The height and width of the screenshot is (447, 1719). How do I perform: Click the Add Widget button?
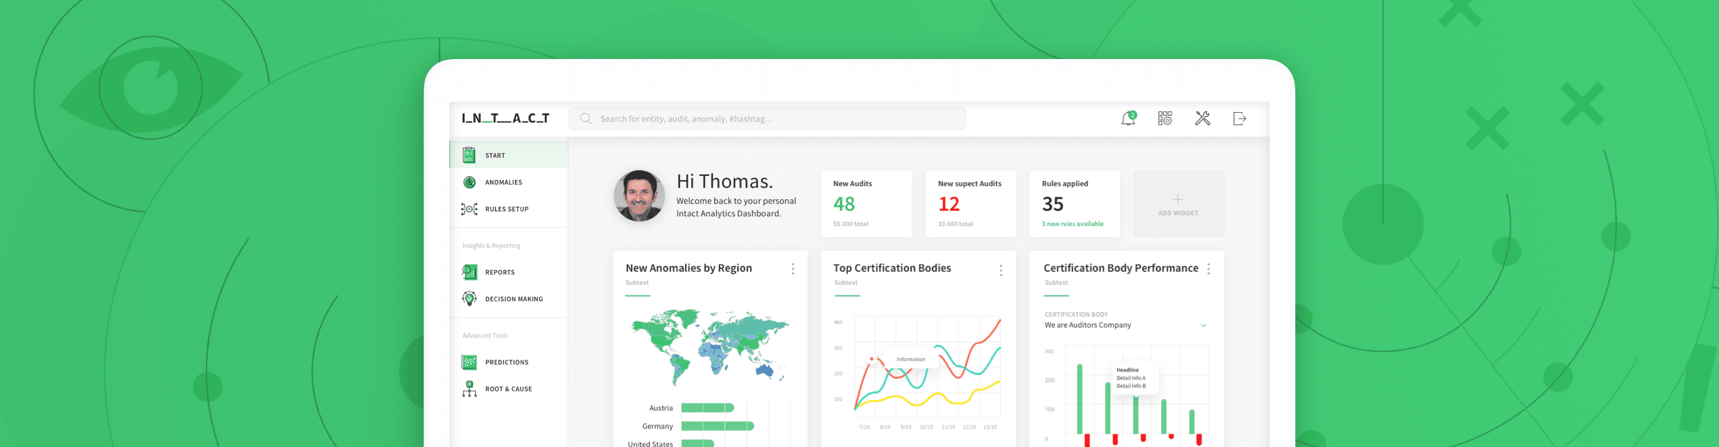tap(1178, 204)
